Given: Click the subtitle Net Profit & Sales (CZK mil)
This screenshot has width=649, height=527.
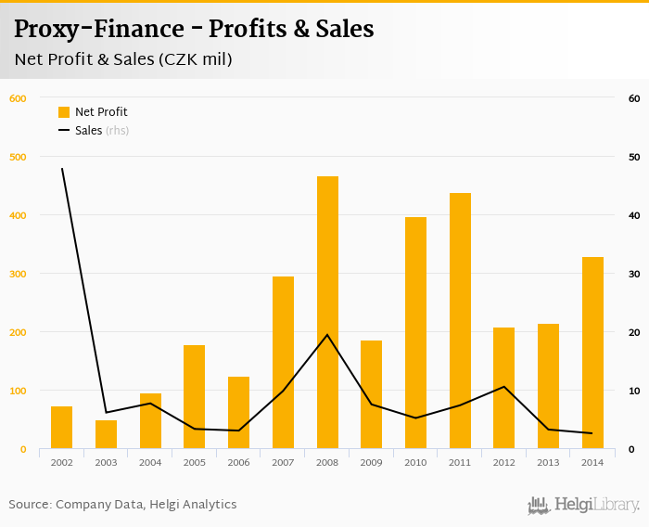Looking at the screenshot, I should tap(123, 60).
